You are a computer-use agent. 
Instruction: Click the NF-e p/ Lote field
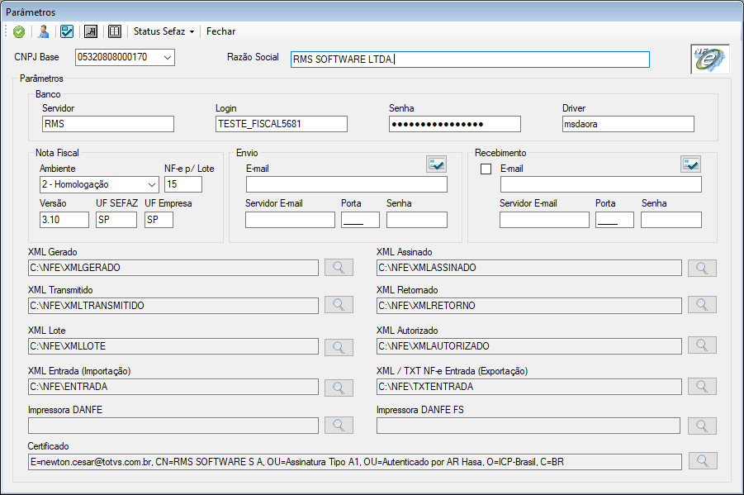click(183, 184)
